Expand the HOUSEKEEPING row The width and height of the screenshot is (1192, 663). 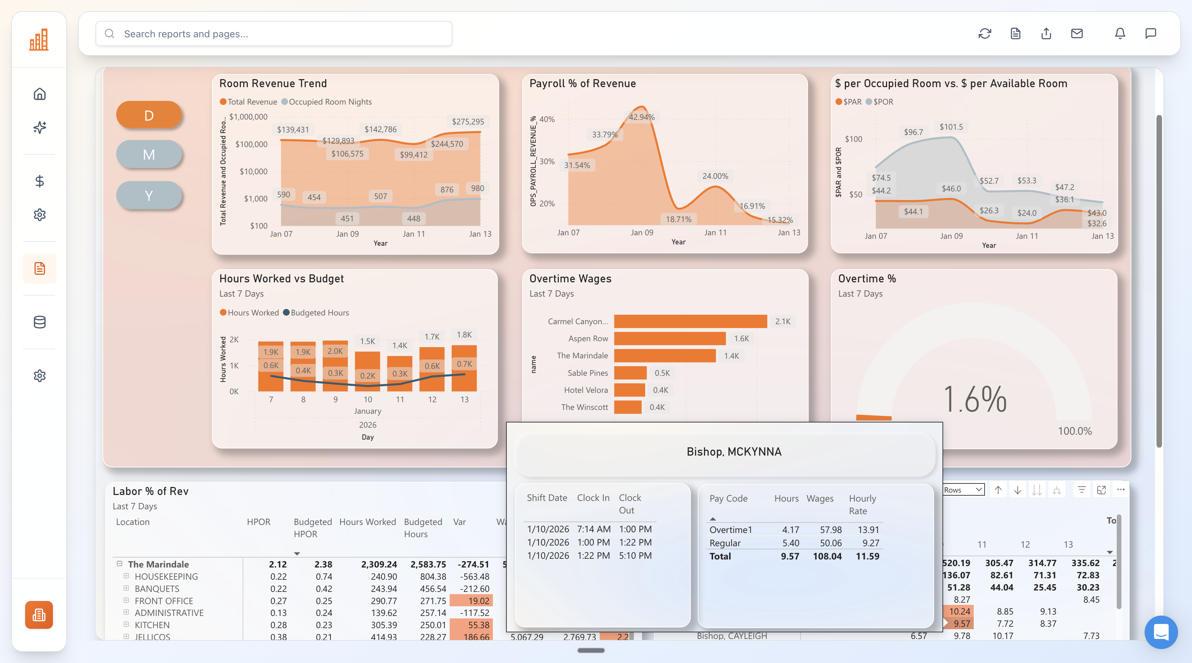click(126, 576)
